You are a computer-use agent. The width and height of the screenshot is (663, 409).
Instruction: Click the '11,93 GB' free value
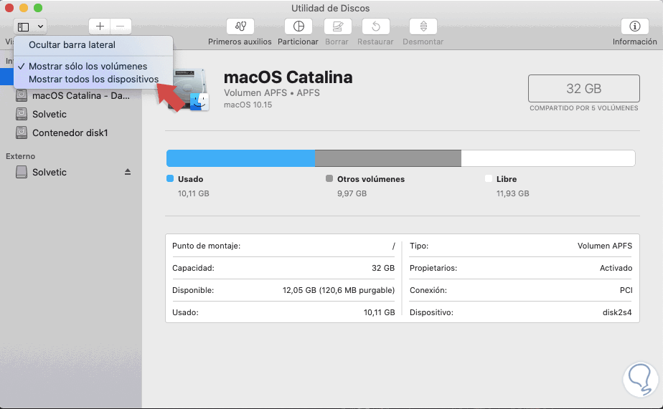point(512,193)
